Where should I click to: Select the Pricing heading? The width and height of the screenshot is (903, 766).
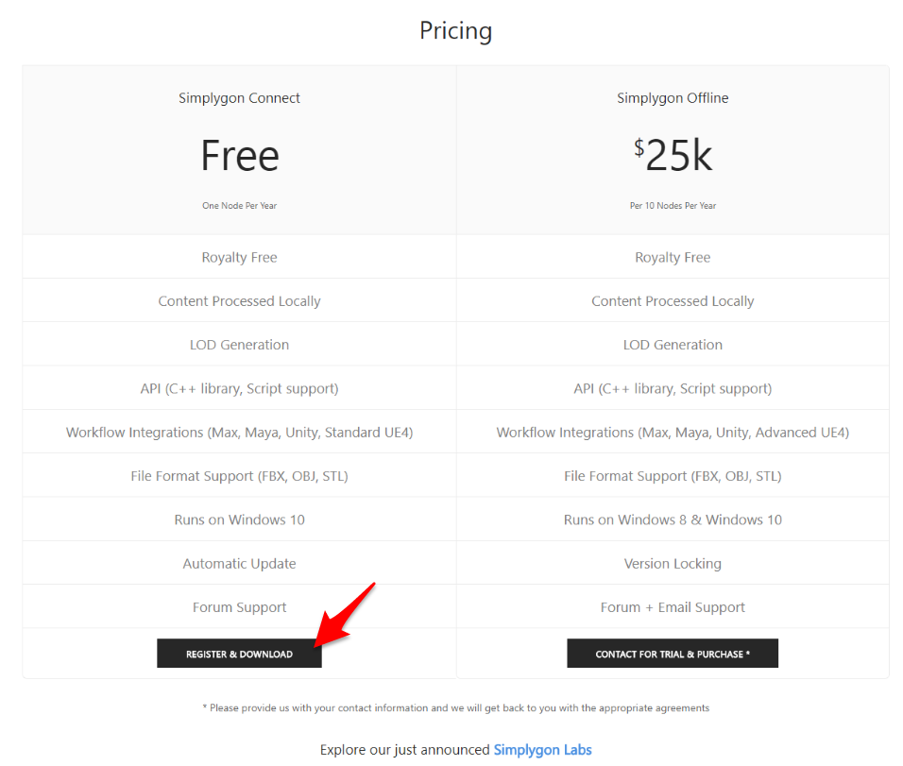pyautogui.click(x=455, y=30)
